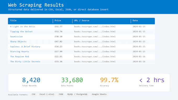Open 'The Dirty Little Secrets' link
The image size is (178, 100).
point(25,62)
